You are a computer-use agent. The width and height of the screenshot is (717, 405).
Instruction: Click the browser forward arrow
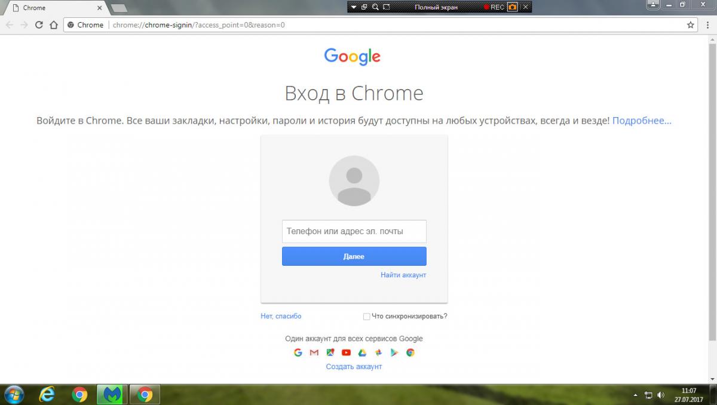(24, 25)
